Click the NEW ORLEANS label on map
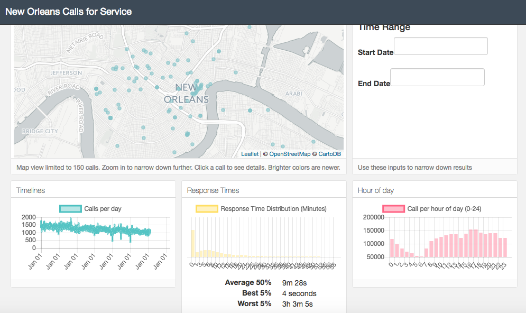The height and width of the screenshot is (313, 526). [186, 93]
